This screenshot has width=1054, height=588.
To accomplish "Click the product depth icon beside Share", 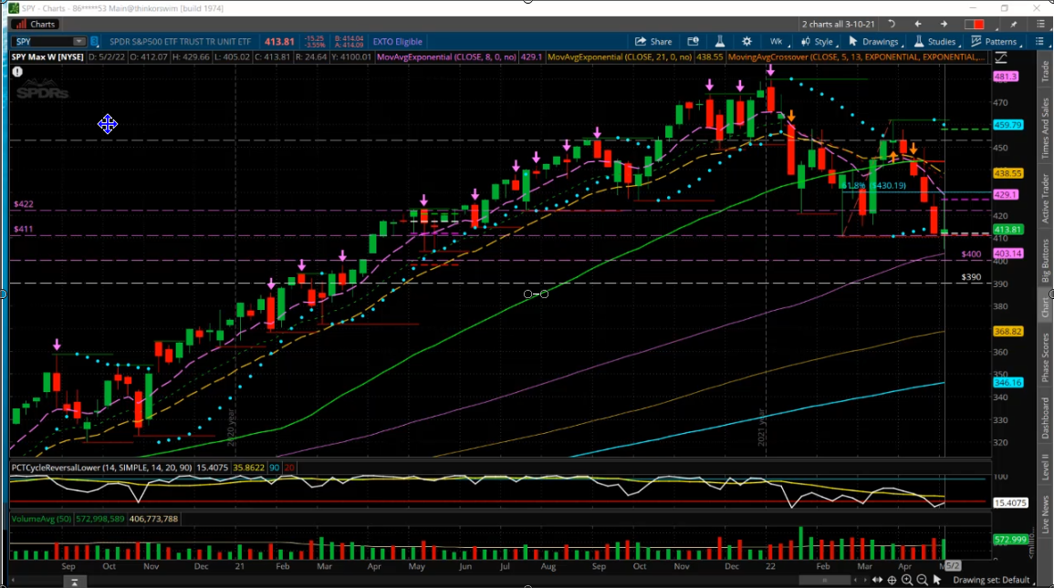I will [693, 42].
